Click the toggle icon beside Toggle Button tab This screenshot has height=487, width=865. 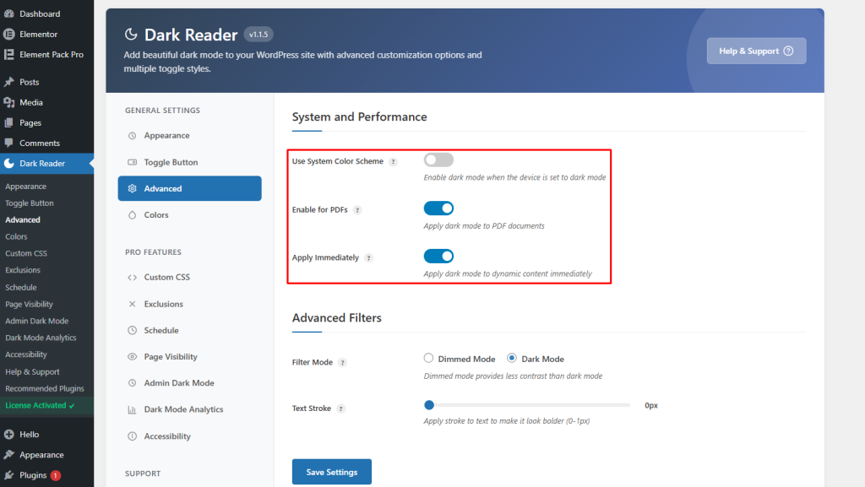coord(132,163)
